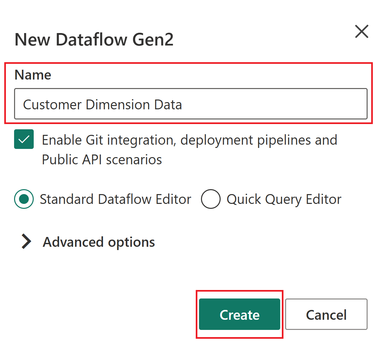382x343 pixels.
Task: Uncheck the Enable Git integration checkbox
Action: point(24,139)
